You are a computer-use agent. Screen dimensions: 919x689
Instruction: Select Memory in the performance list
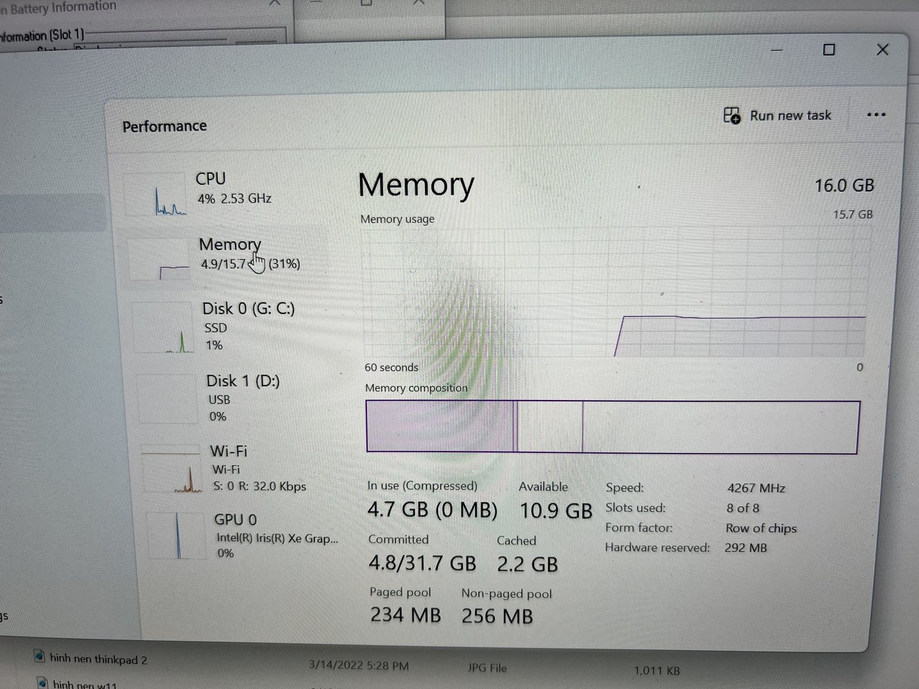228,244
